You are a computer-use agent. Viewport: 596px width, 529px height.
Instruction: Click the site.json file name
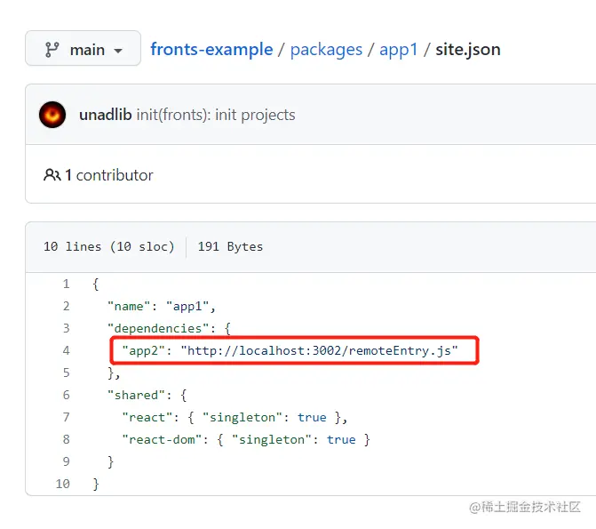tap(468, 50)
